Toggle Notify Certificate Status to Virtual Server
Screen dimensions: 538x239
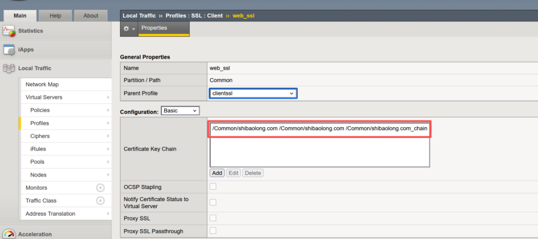[213, 202]
